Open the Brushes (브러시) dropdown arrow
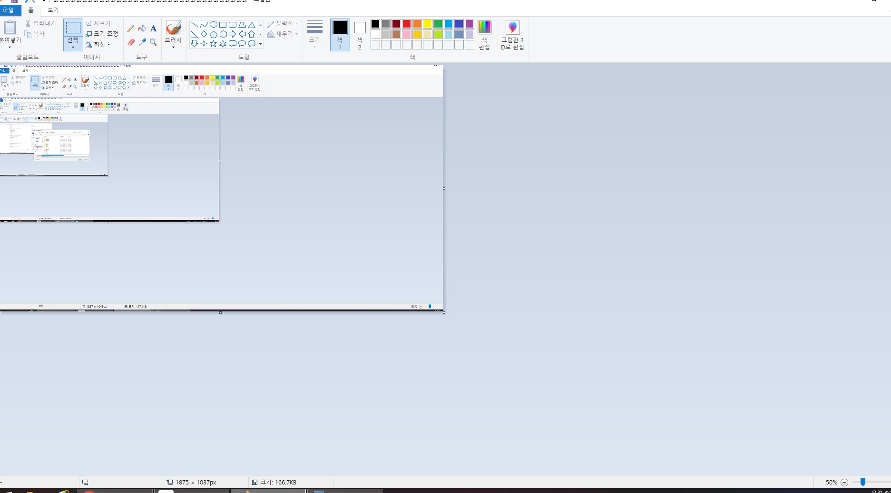 tap(173, 47)
